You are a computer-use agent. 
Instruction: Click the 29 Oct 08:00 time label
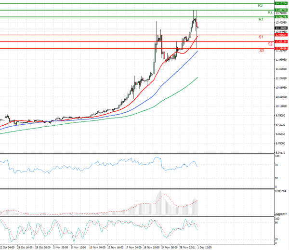[x=43, y=248]
